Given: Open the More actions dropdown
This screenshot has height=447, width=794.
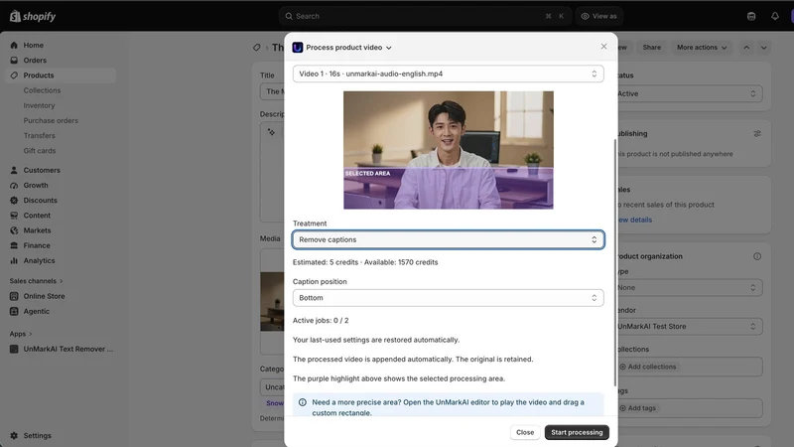Looking at the screenshot, I should tap(702, 47).
